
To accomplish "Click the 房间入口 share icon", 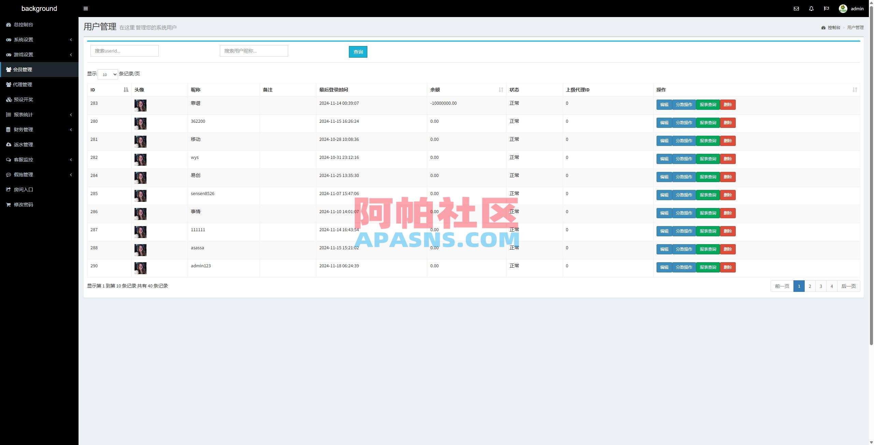I will point(9,190).
